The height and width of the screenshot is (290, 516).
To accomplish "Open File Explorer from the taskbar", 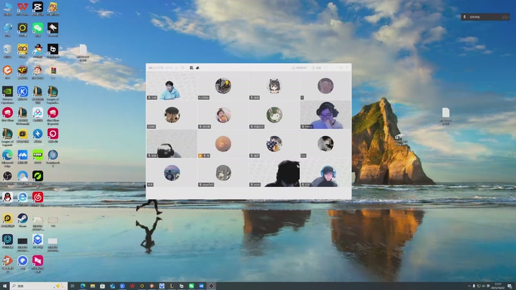I will tap(92, 285).
